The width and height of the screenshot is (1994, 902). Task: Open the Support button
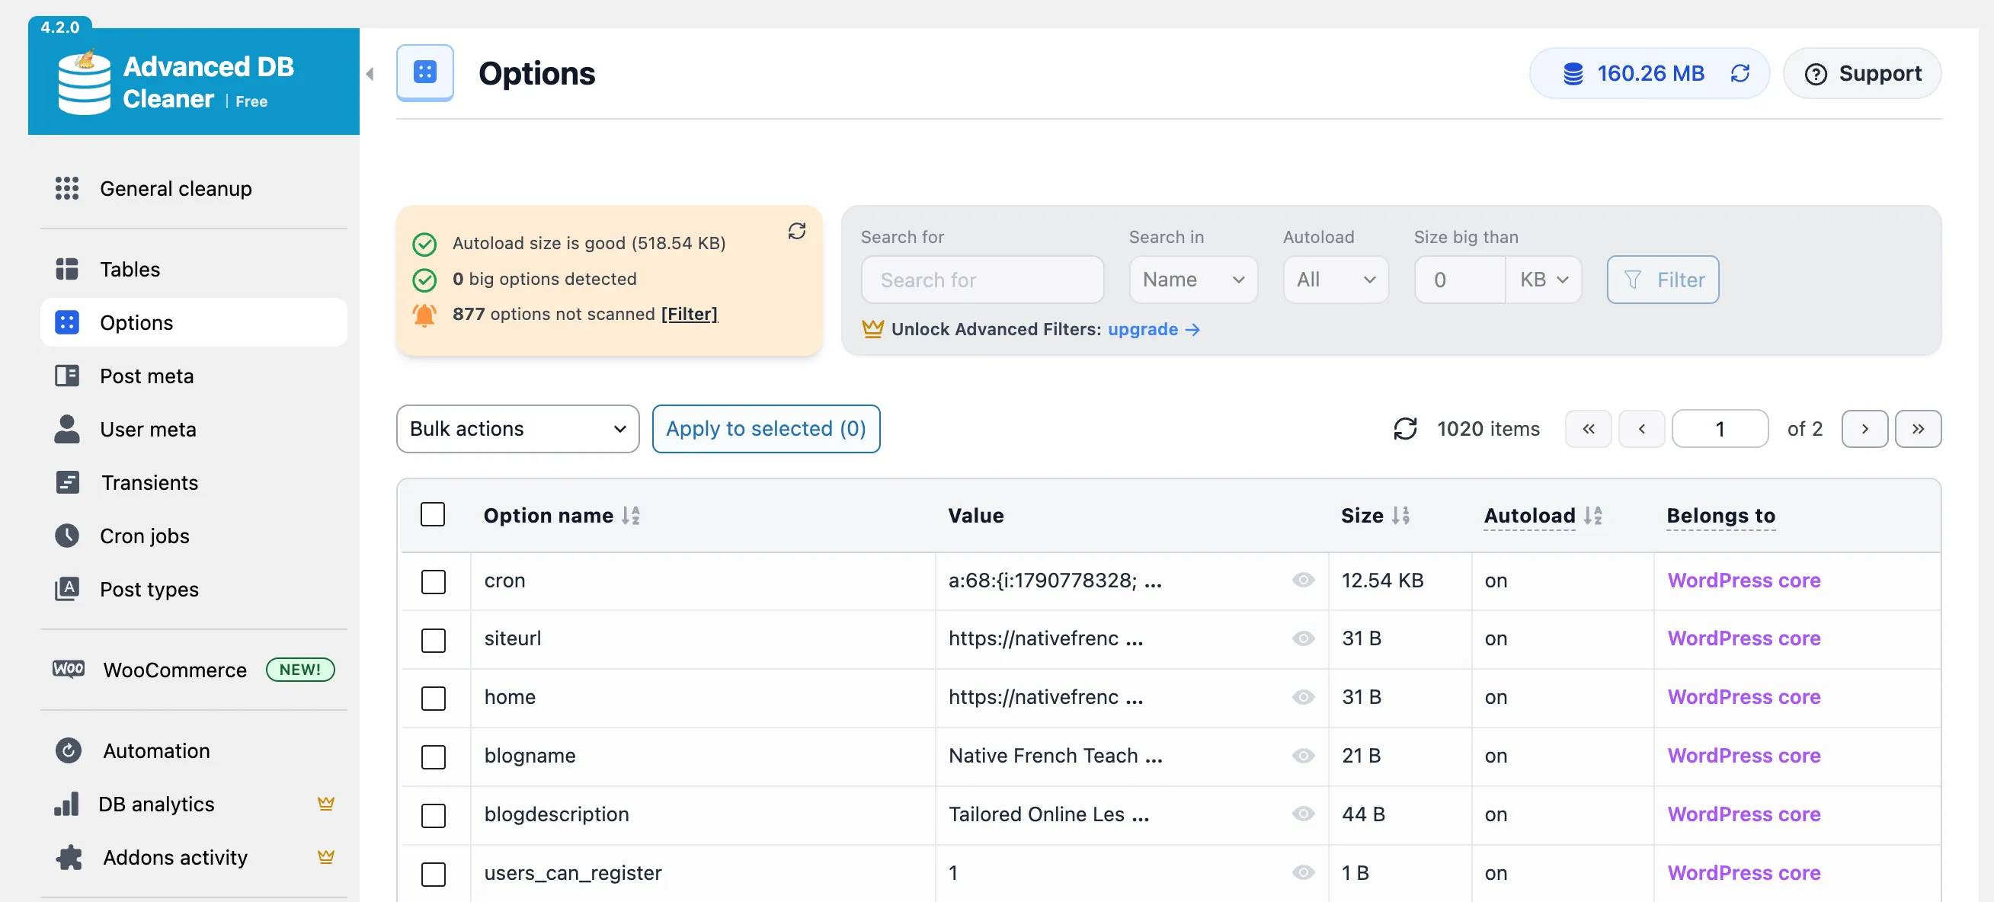coord(1861,73)
